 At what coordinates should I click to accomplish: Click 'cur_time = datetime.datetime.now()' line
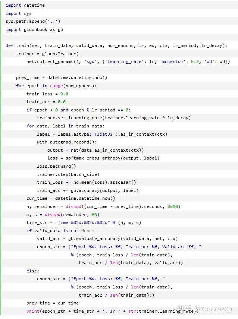coord(71,199)
